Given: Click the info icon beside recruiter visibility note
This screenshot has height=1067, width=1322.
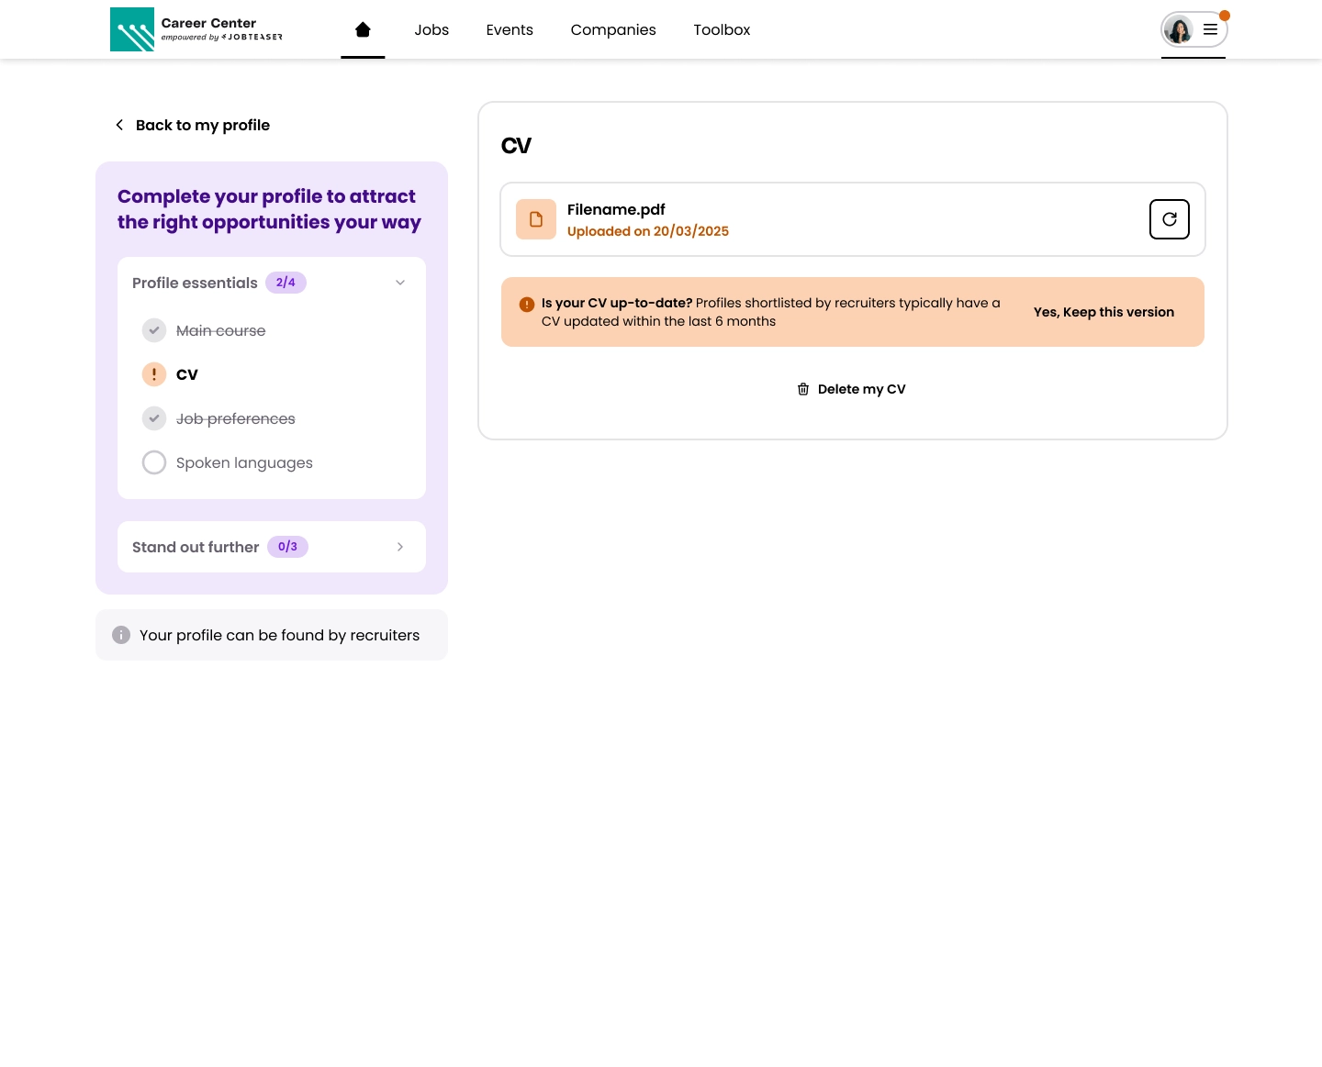Looking at the screenshot, I should [121, 635].
